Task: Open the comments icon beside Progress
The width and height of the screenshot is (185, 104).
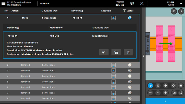Action: (x=132, y=3)
